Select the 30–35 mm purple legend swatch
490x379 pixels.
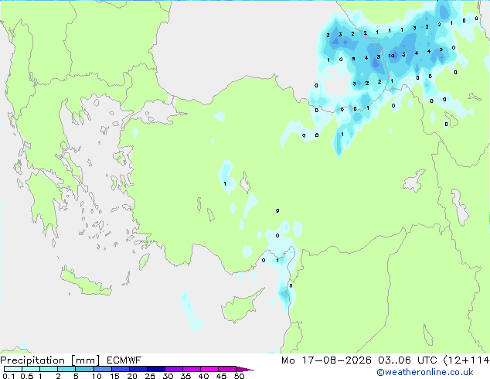pyautogui.click(x=173, y=369)
